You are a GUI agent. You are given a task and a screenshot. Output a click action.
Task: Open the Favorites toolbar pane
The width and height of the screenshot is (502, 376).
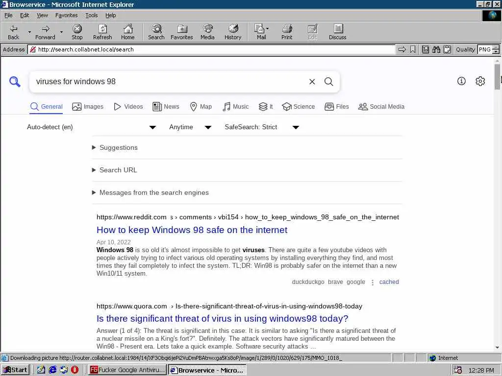coord(182,32)
